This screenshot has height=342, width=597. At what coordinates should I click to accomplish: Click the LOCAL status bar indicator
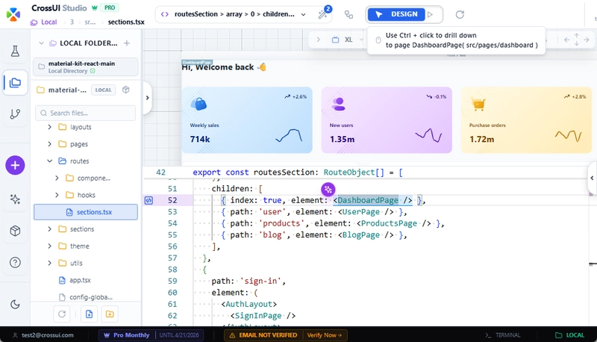point(569,335)
